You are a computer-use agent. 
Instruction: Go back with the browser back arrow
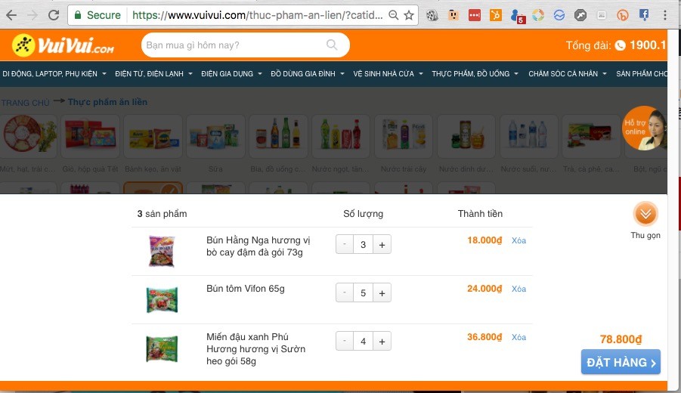point(11,15)
